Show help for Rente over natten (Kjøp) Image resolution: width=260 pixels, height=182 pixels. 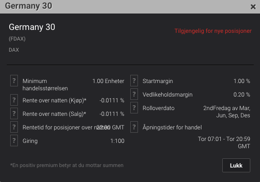(14, 100)
